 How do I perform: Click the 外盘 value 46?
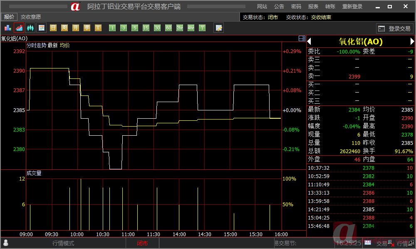coord(357,159)
